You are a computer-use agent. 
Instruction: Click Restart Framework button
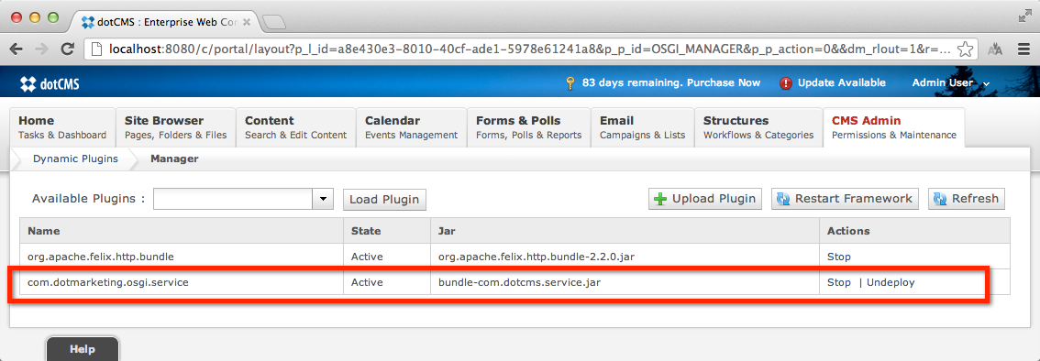coord(845,199)
